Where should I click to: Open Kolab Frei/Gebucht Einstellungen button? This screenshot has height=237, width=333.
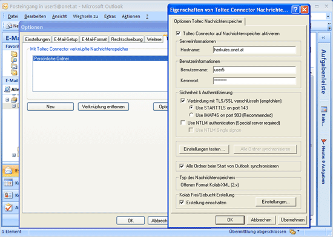click(275, 202)
